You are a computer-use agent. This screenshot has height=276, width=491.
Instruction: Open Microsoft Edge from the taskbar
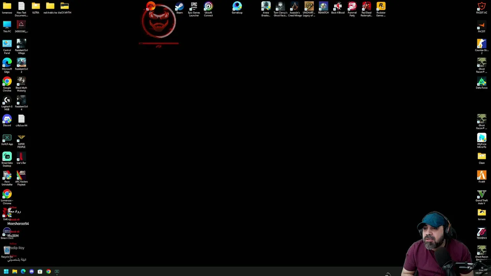pos(23,272)
